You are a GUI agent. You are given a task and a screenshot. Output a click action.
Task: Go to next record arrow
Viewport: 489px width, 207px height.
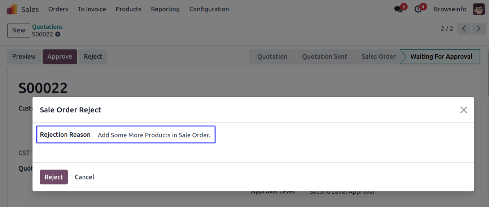[479, 29]
